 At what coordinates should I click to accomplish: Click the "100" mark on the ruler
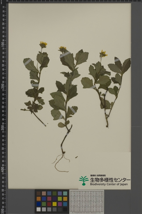click(x=3, y=44)
